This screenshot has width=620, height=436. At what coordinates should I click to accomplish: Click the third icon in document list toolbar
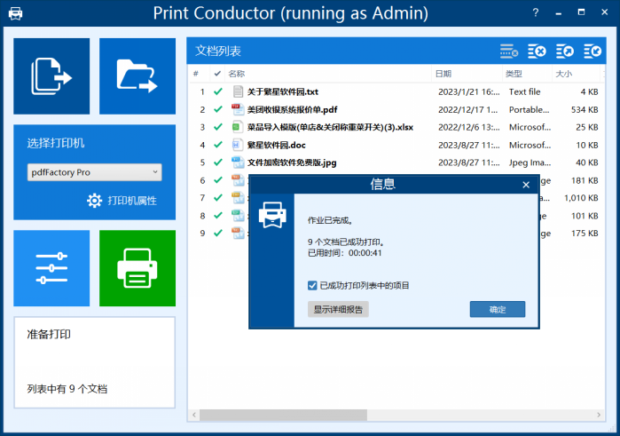[565, 52]
